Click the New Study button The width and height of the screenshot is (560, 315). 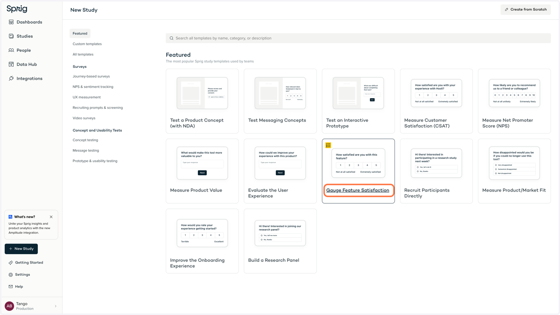[21, 249]
